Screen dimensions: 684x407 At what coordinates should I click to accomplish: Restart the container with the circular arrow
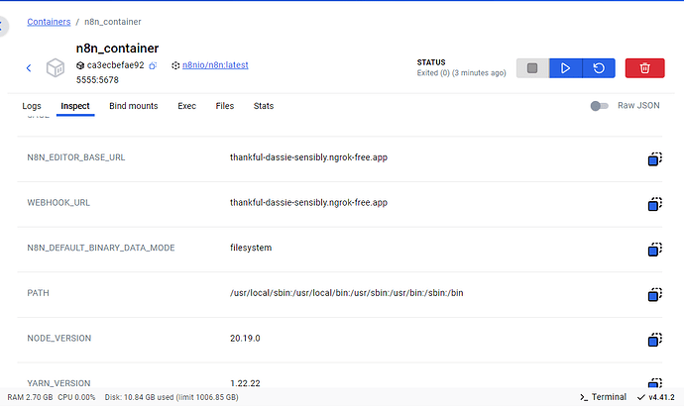(x=599, y=68)
